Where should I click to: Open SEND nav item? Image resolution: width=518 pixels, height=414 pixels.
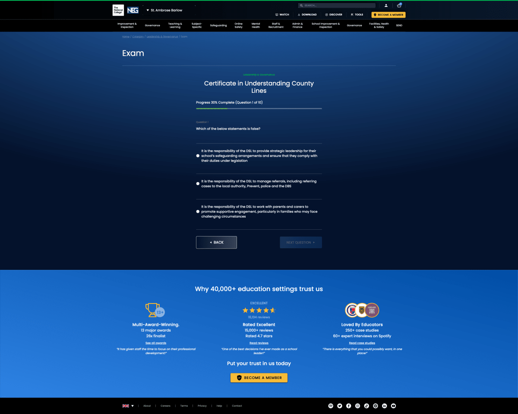[399, 25]
